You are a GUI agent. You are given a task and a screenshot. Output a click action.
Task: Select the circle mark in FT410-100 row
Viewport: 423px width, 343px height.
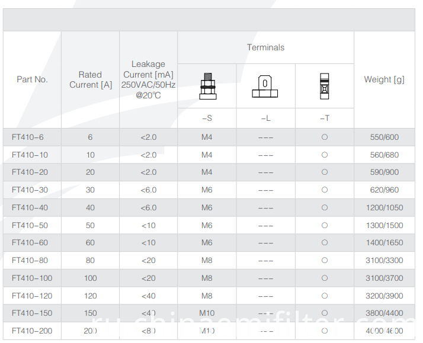[325, 278]
